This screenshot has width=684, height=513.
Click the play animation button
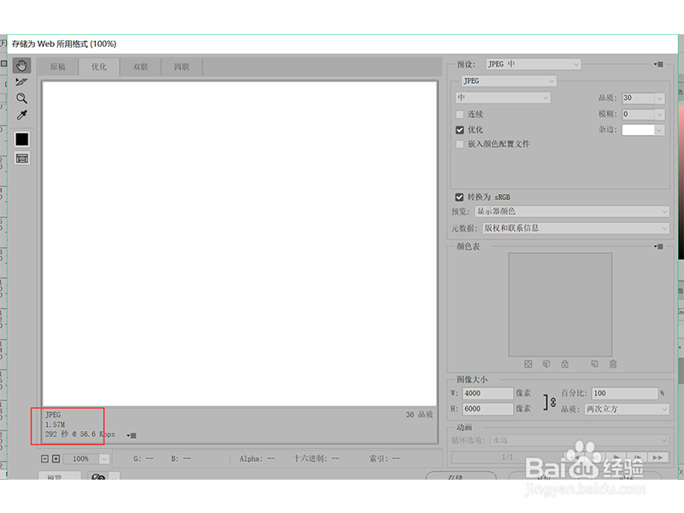(616, 457)
